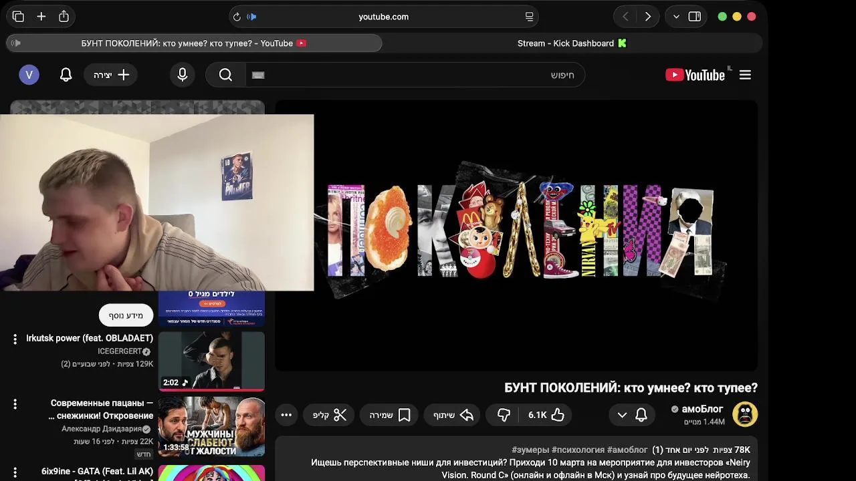Viewport: 856px width, 481px height.
Task: Open a new tab with plus icon
Action: (x=41, y=17)
